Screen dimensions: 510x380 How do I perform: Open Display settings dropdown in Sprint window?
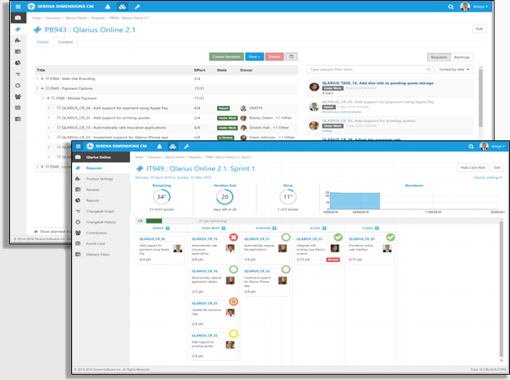click(x=488, y=178)
